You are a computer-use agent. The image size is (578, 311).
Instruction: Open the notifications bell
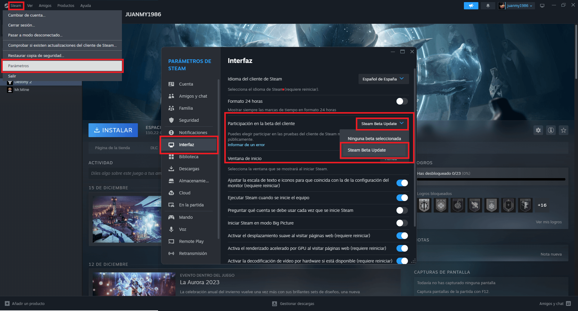pos(488,5)
